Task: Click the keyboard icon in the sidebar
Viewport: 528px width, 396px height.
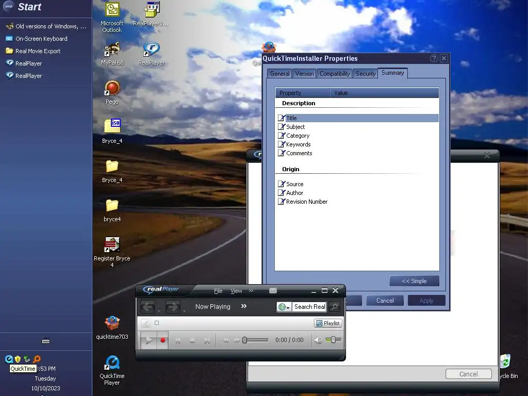Action: tap(46, 341)
